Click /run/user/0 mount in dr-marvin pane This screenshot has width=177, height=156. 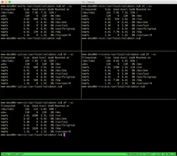coord(63,132)
